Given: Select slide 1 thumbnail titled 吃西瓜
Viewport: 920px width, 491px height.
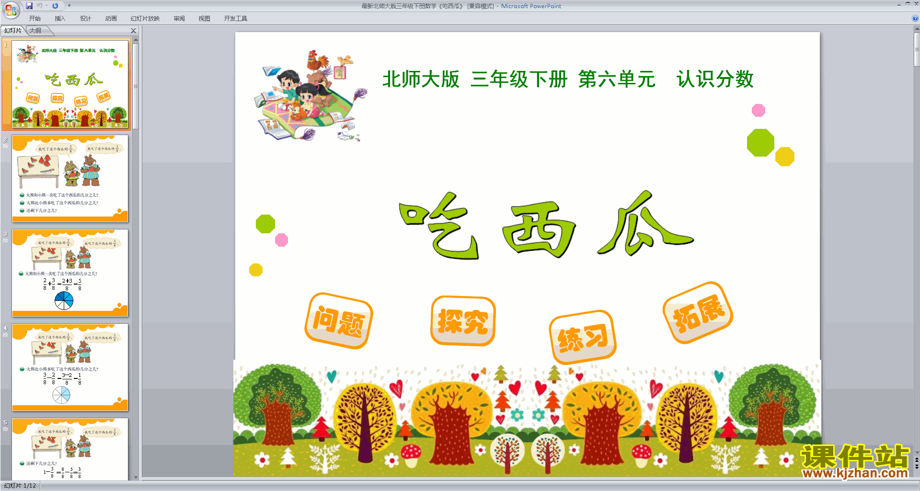Looking at the screenshot, I should tap(70, 84).
